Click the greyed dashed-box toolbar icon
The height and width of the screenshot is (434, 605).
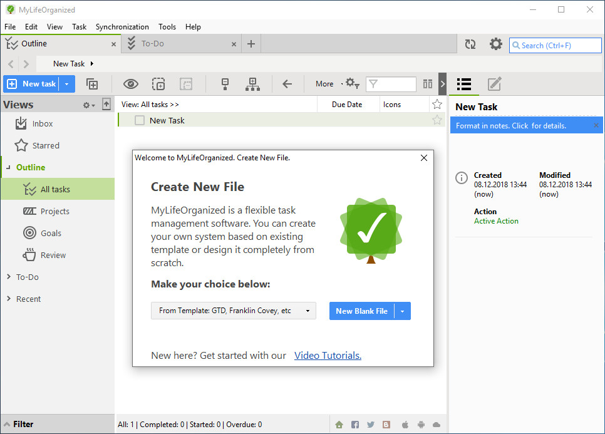[x=186, y=84]
